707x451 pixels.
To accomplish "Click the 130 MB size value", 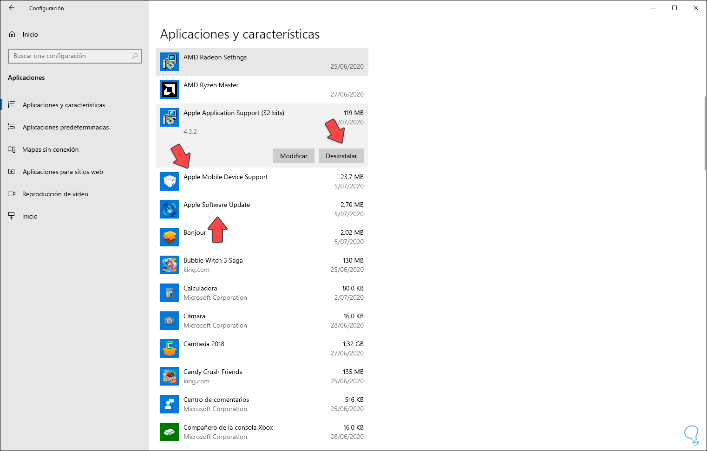I will click(x=353, y=260).
